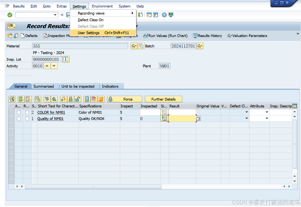Screen dimensions: 301x207
Task: Click the glasses display icon next to Material
Action: click(134, 46)
